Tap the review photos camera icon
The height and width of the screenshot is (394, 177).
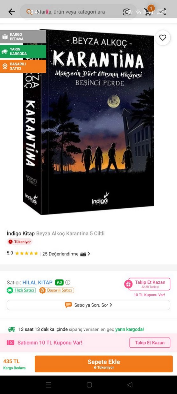[83, 254]
